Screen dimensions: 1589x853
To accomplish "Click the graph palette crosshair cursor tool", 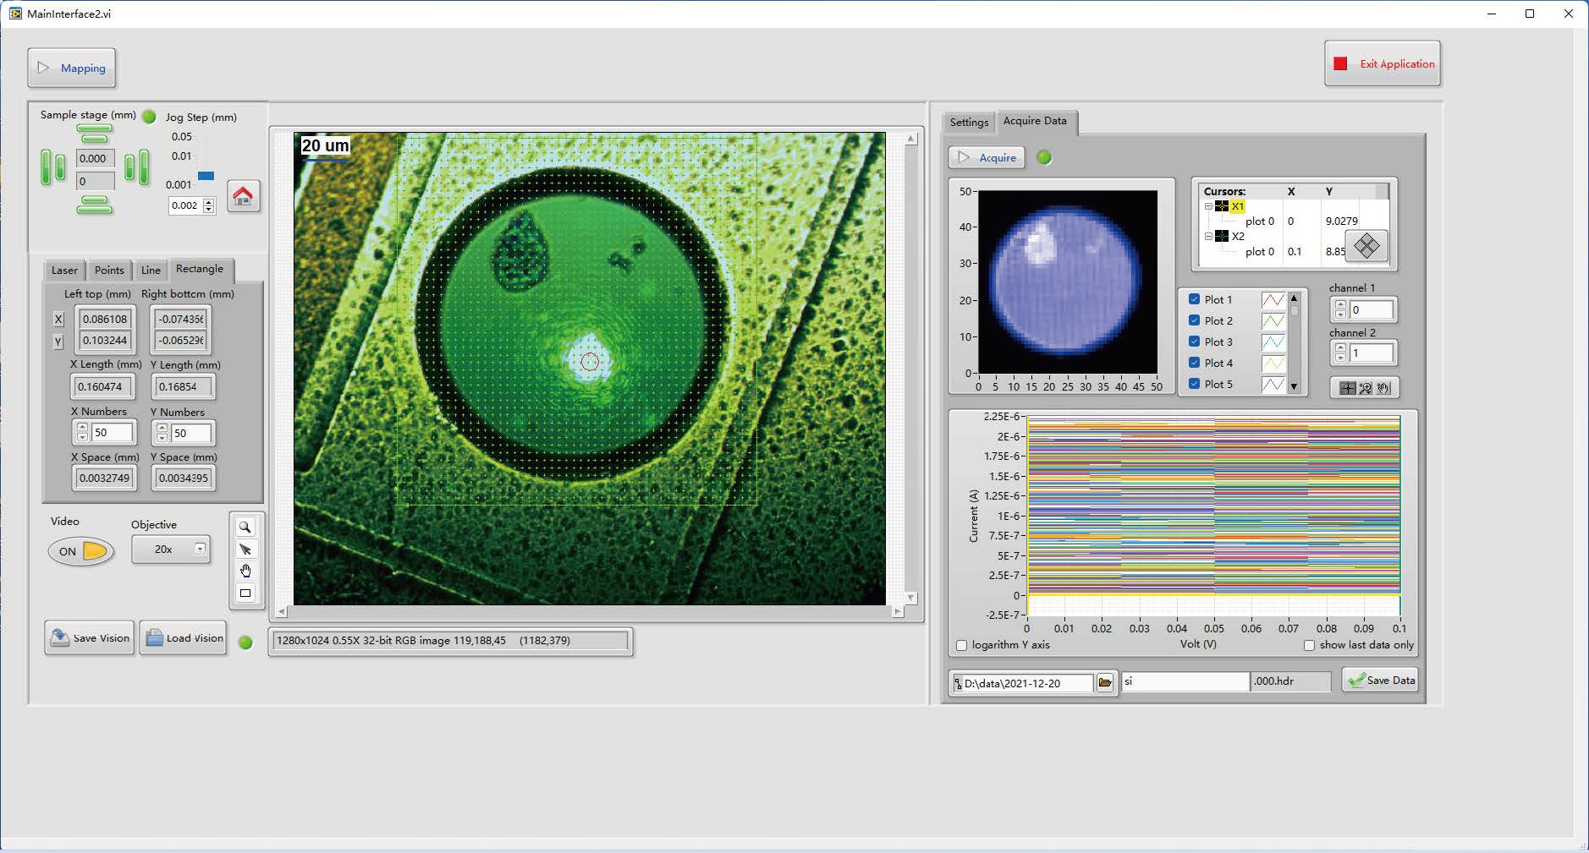I will click(x=1347, y=388).
